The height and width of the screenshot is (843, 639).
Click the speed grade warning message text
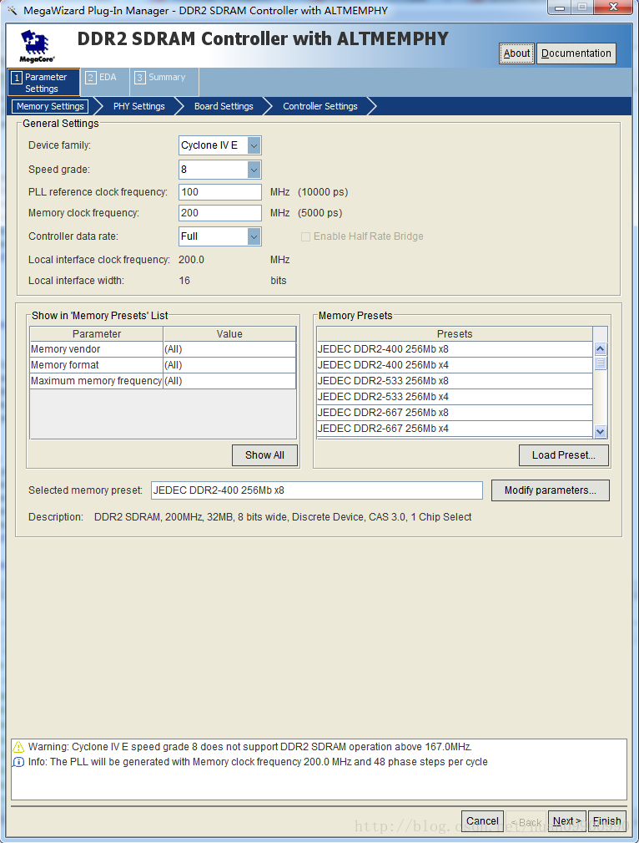[x=250, y=747]
